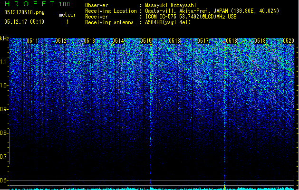This screenshot has height=190, width=299.
Task: Click the yellow spike in bottom power graph
Action: pyautogui.click(x=225, y=187)
